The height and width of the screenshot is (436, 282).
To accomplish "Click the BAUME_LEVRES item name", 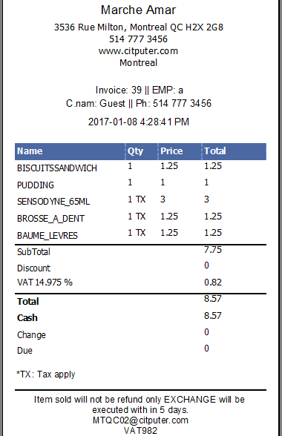I will [47, 236].
